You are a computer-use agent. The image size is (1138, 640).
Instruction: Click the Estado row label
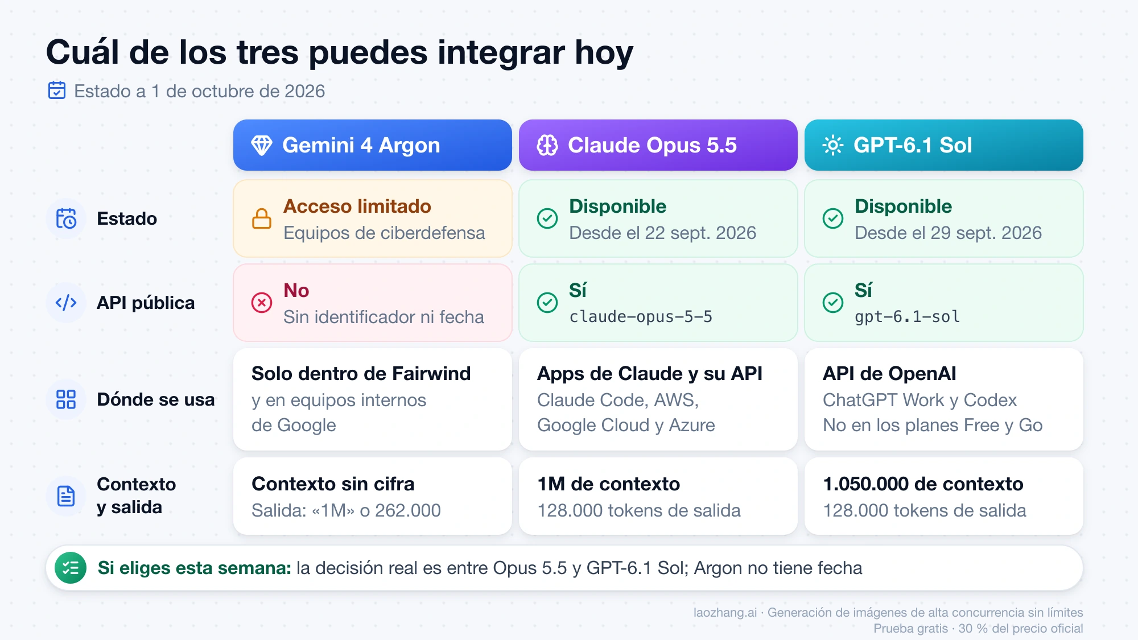[127, 218]
